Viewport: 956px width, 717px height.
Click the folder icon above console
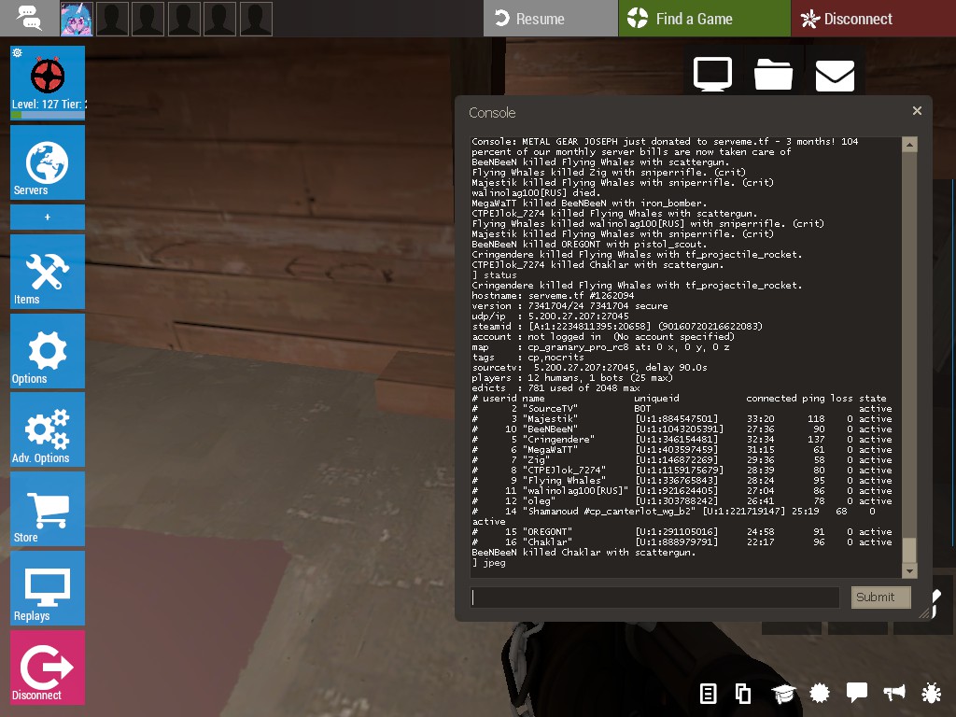(x=773, y=76)
